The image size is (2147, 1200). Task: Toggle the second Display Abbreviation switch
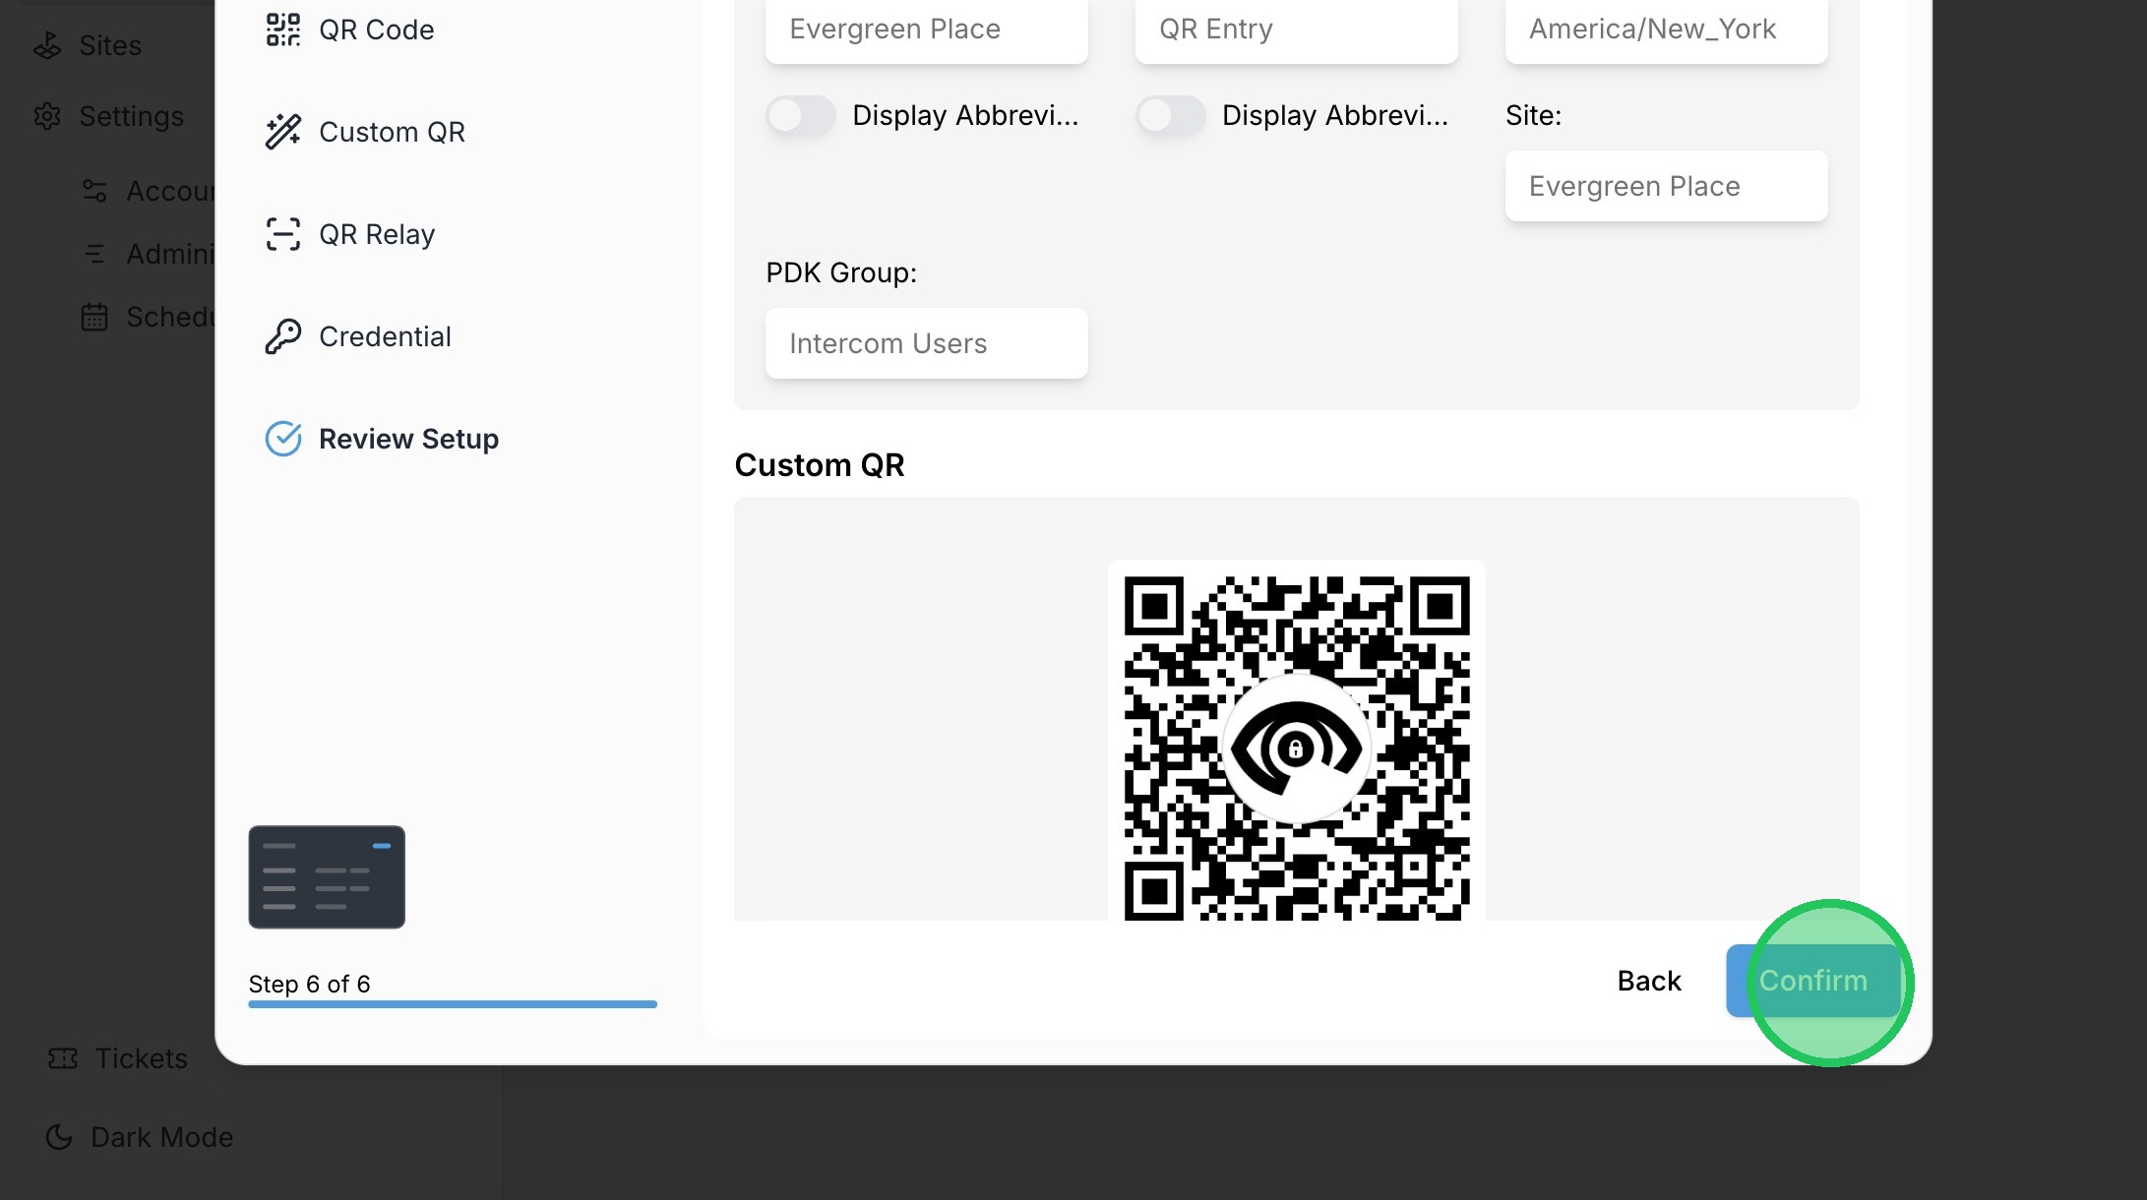[1171, 115]
